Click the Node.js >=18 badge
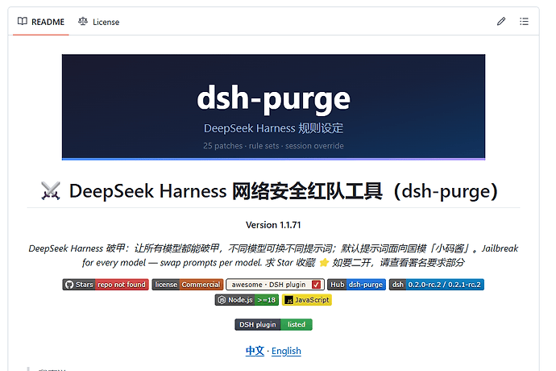Viewport: 556px width, 371px height. click(247, 300)
